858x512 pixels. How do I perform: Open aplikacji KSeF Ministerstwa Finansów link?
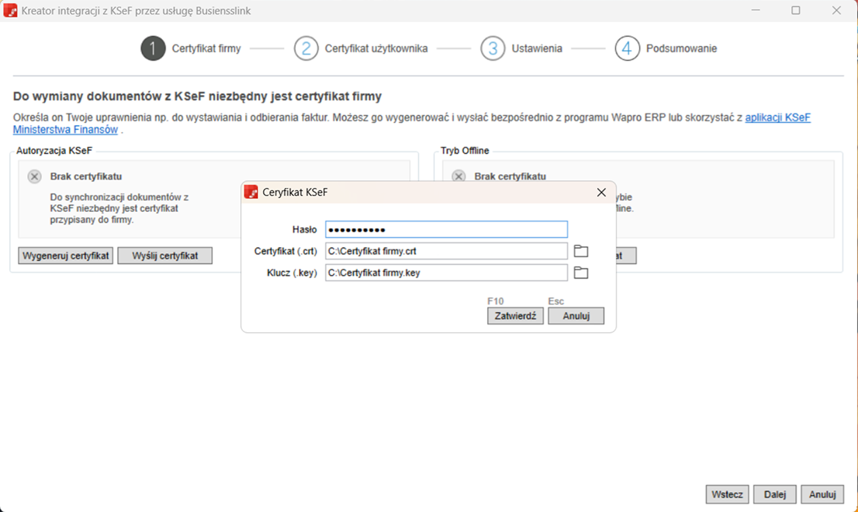coord(777,118)
